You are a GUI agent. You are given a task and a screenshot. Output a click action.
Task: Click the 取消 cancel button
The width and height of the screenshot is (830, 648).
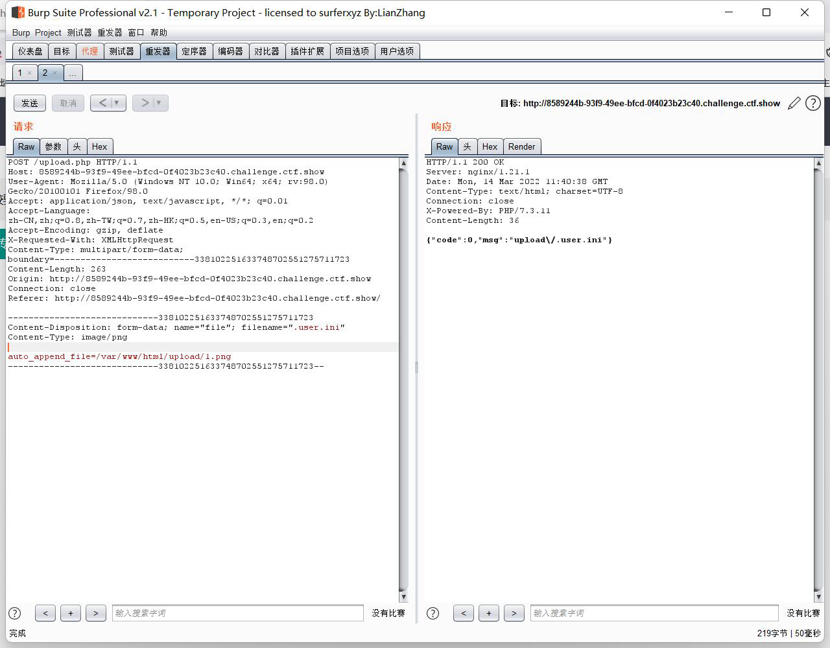68,103
